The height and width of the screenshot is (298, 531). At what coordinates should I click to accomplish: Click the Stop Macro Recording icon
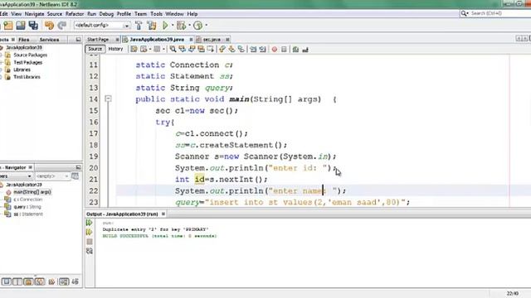284,50
